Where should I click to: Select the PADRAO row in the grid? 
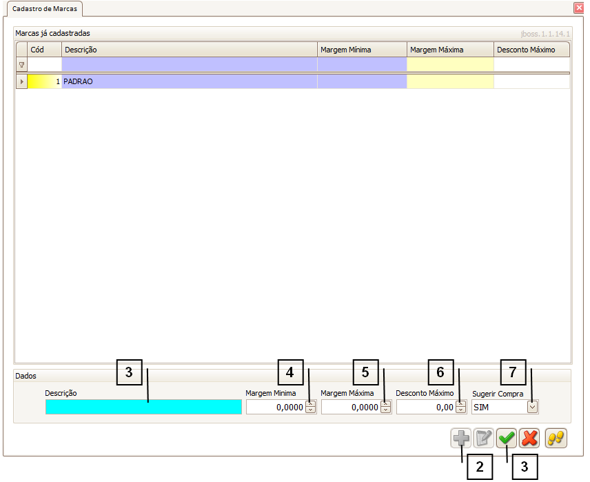coord(189,81)
